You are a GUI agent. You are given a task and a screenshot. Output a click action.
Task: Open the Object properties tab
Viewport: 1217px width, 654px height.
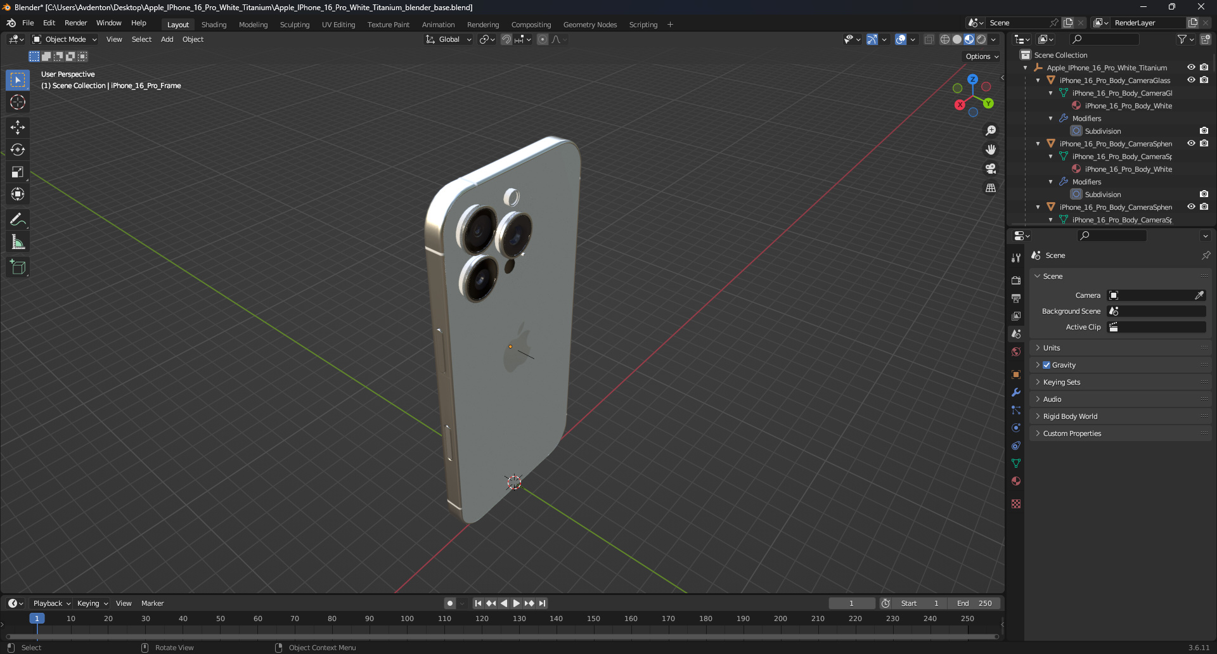[x=1016, y=375]
